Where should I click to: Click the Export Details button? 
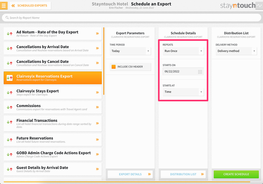point(130,174)
